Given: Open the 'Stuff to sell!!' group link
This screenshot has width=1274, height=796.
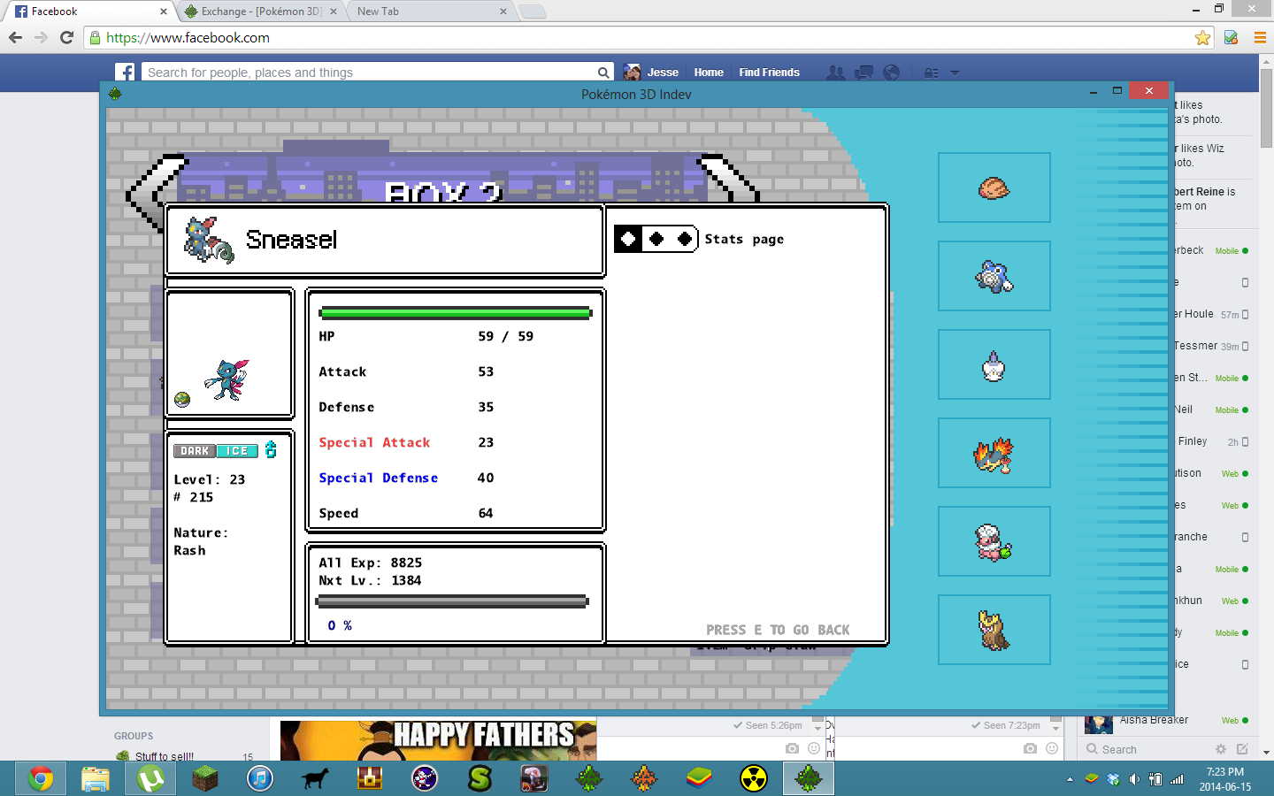Looking at the screenshot, I should pos(165,756).
